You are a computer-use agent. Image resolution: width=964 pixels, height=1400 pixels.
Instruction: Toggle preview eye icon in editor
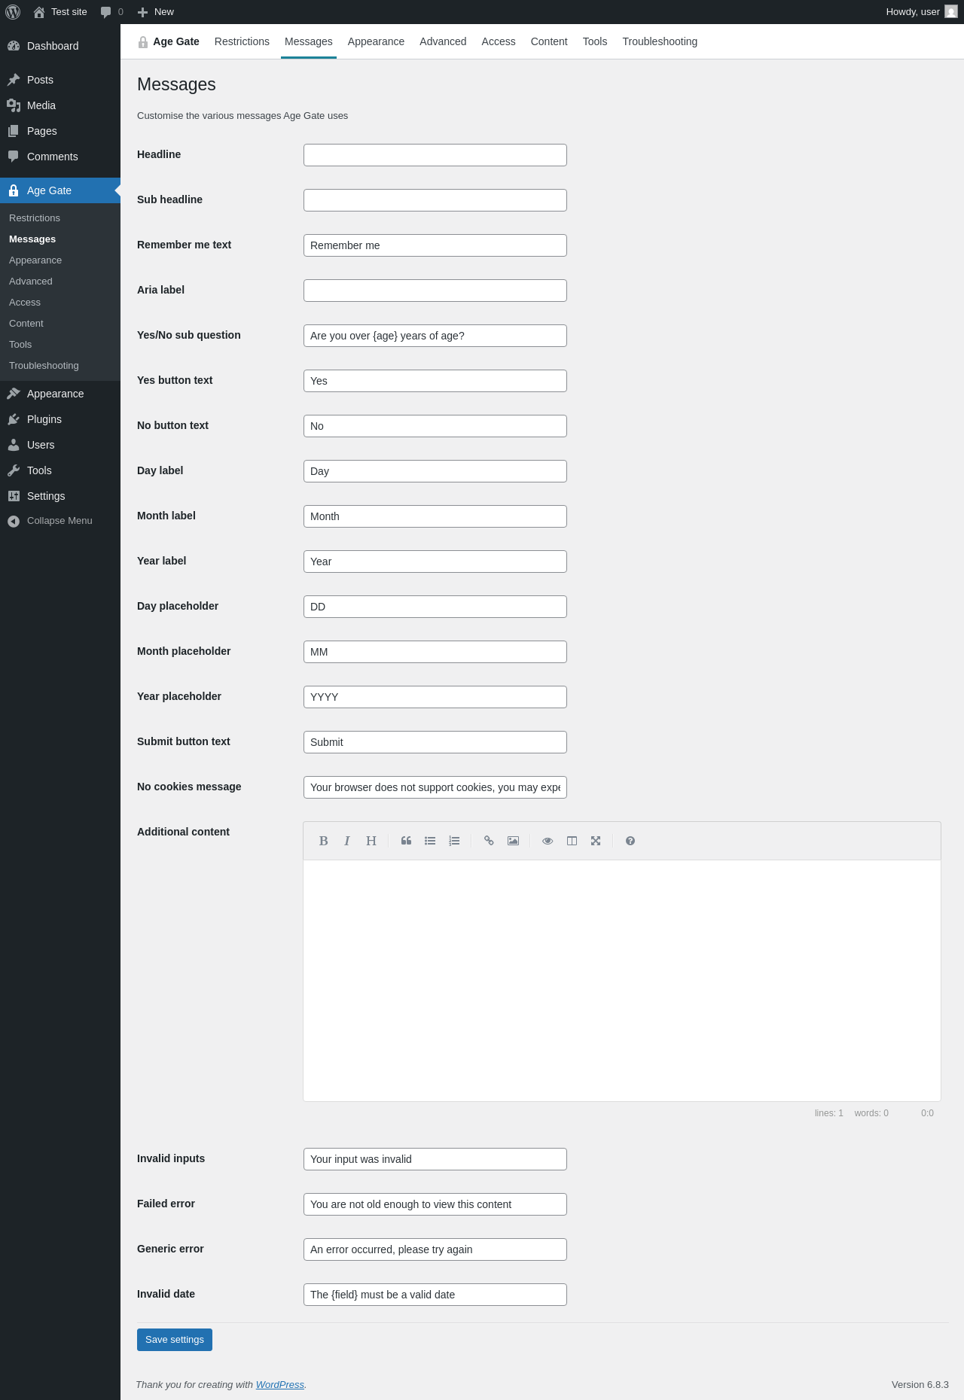click(x=548, y=841)
